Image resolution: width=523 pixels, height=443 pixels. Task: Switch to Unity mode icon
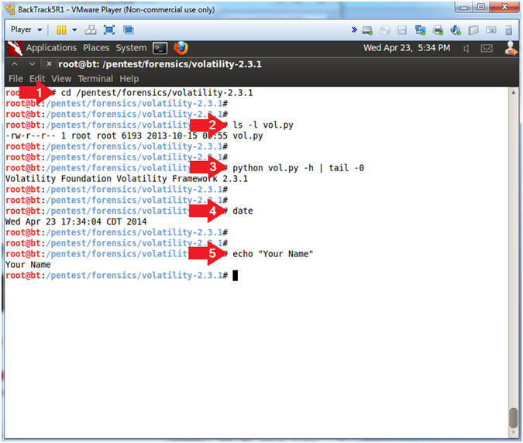[128, 30]
